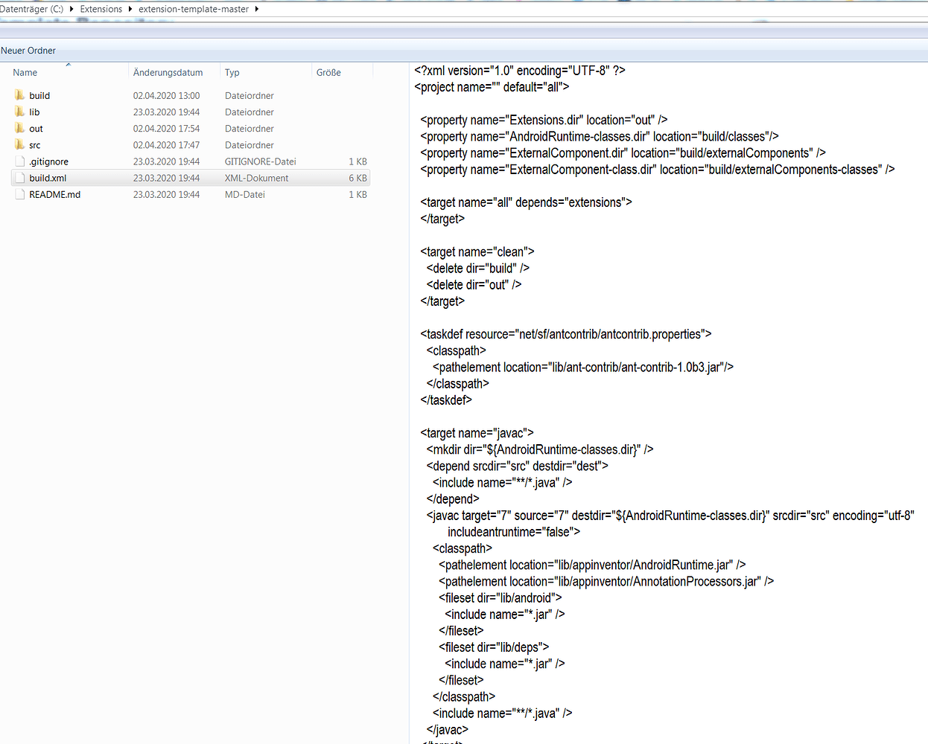928x744 pixels.
Task: Click the delete dir="build" line
Action: tap(478, 268)
